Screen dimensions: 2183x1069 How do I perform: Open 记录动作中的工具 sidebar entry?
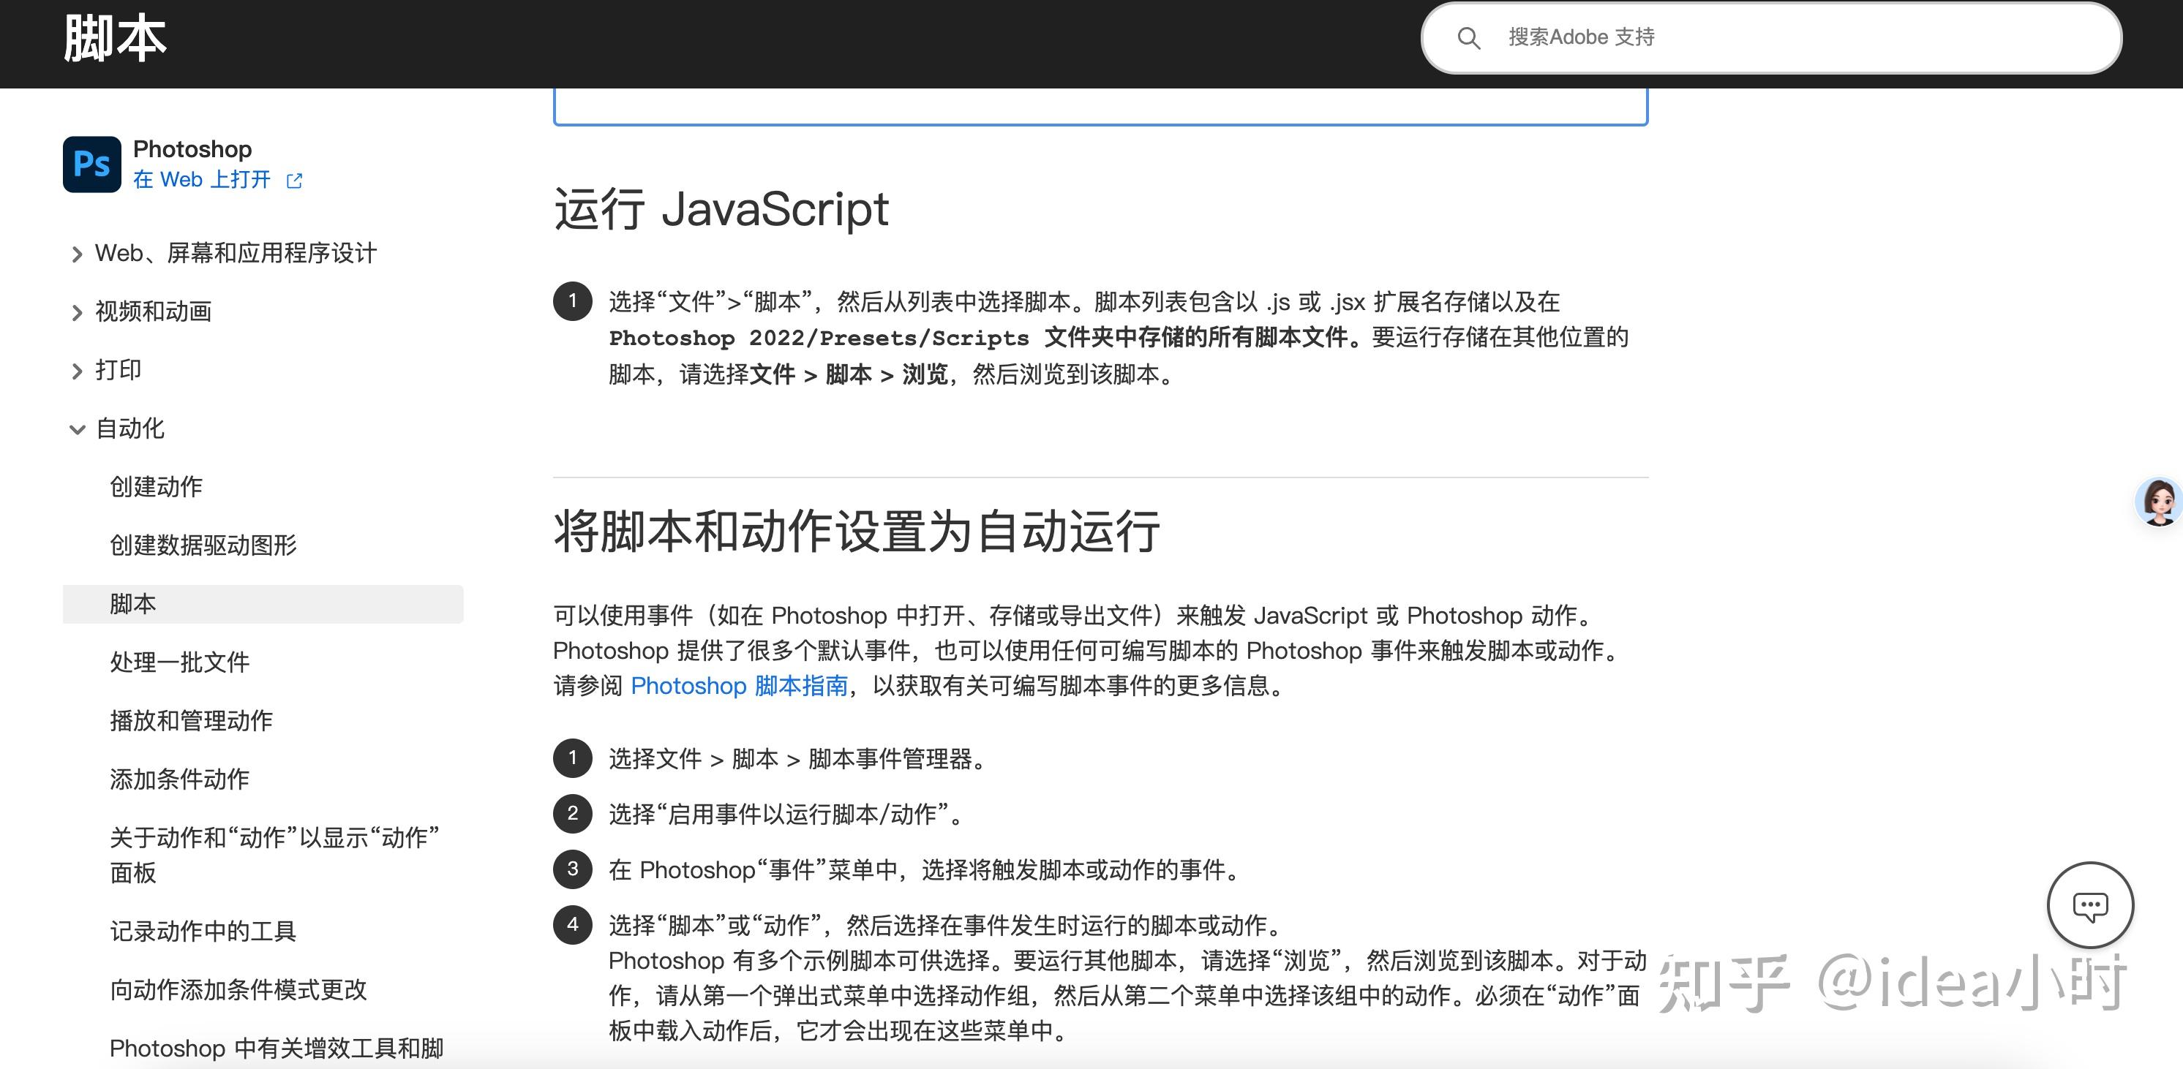point(203,931)
